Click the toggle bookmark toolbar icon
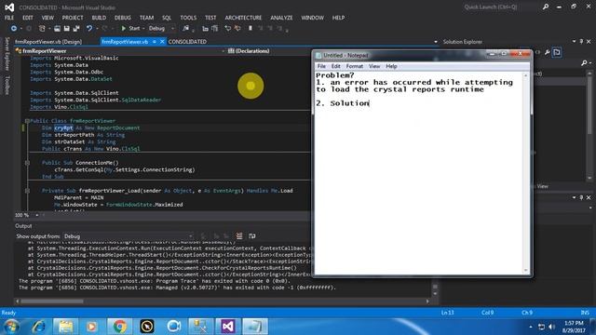The image size is (596, 335). [251, 29]
